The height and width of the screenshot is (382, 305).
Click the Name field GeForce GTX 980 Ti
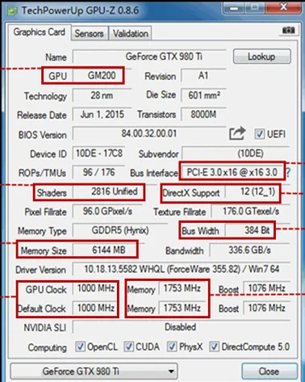tap(149, 57)
